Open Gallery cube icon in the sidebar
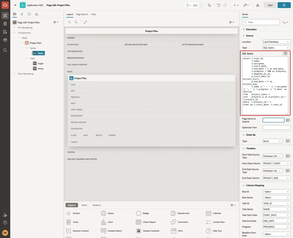293x238 pixels. pos(5,40)
